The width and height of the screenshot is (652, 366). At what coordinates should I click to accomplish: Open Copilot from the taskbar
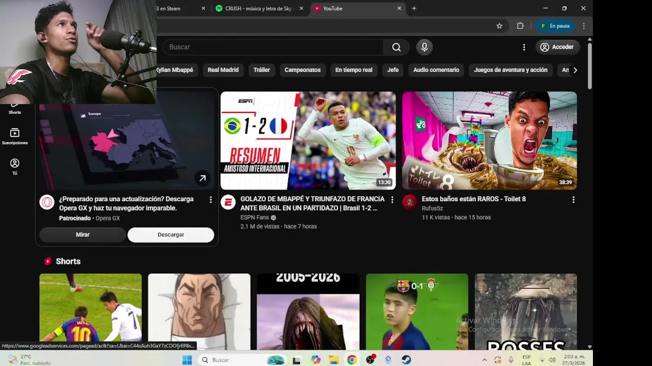316,360
